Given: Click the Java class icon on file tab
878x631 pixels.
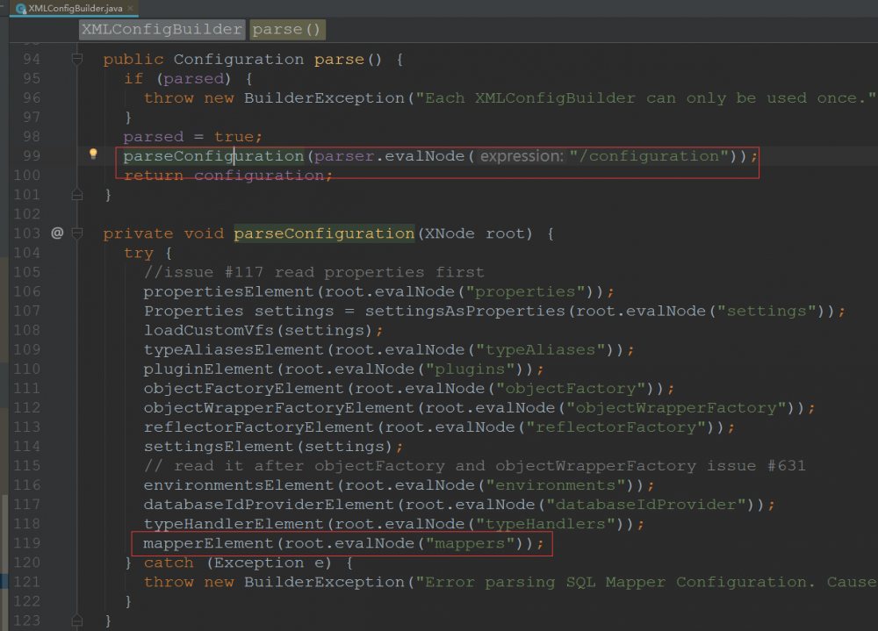Looking at the screenshot, I should (21, 9).
